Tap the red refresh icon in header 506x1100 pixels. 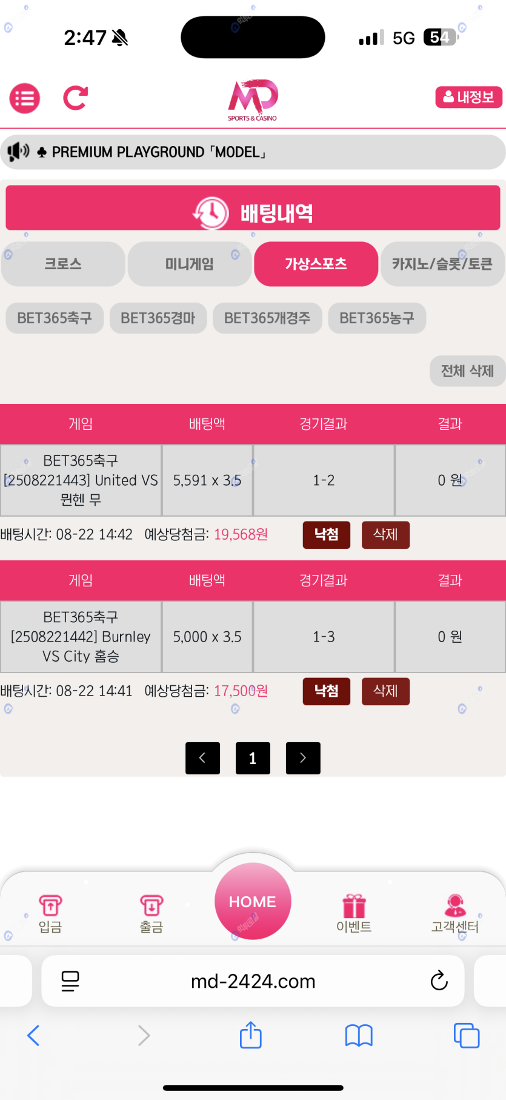[x=76, y=98]
